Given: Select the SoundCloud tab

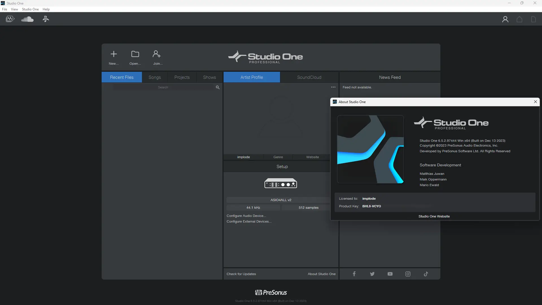Looking at the screenshot, I should 309,77.
